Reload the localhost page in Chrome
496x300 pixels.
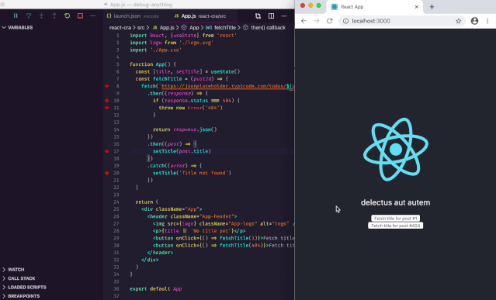coord(330,21)
